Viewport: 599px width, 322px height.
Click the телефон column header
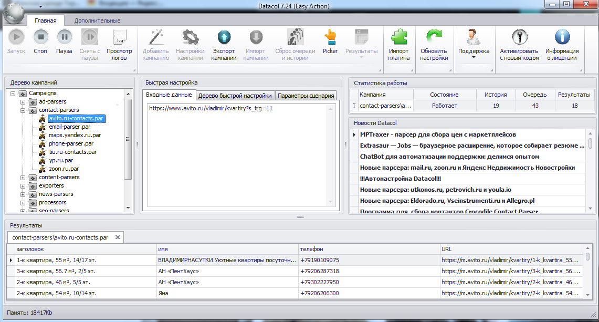pos(369,250)
